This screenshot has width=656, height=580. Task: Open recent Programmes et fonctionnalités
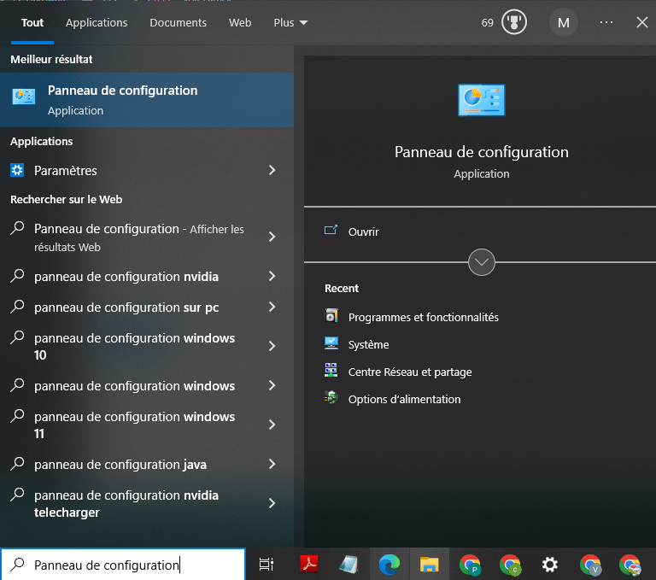coord(423,317)
